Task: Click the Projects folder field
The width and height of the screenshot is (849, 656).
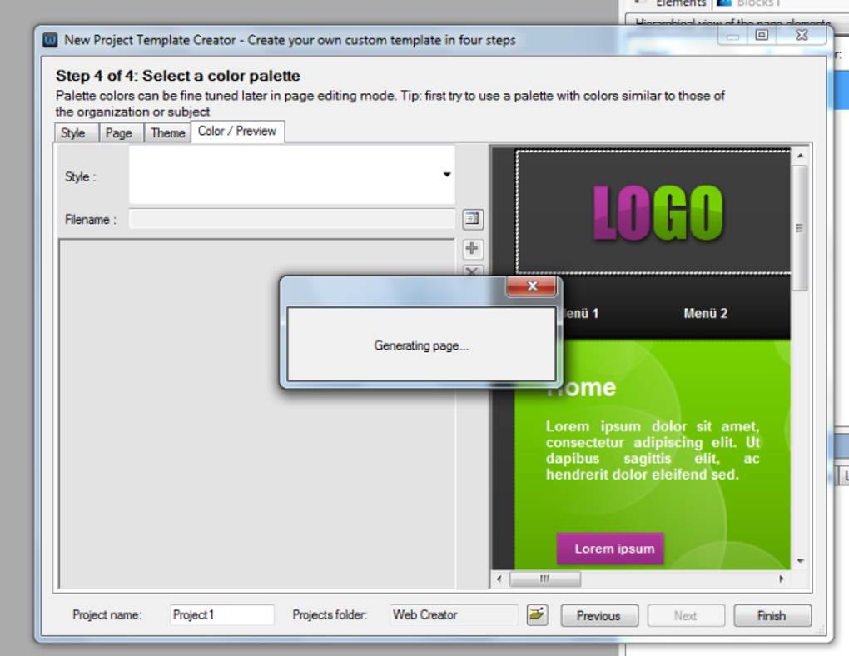Action: tap(454, 615)
